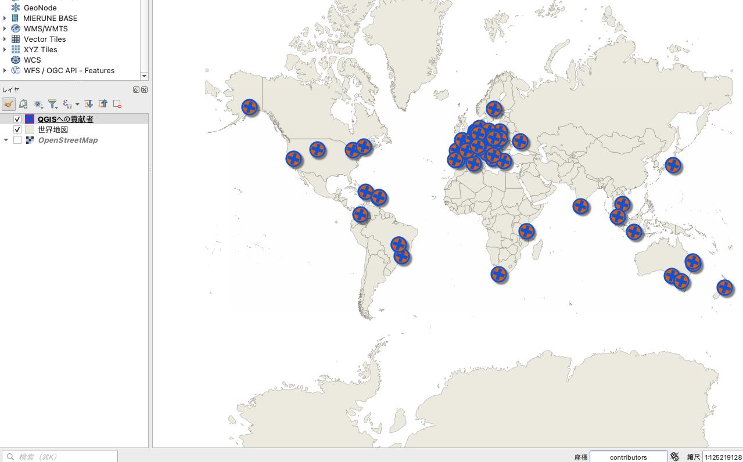Click the contributor marker in East Africa

(526, 231)
